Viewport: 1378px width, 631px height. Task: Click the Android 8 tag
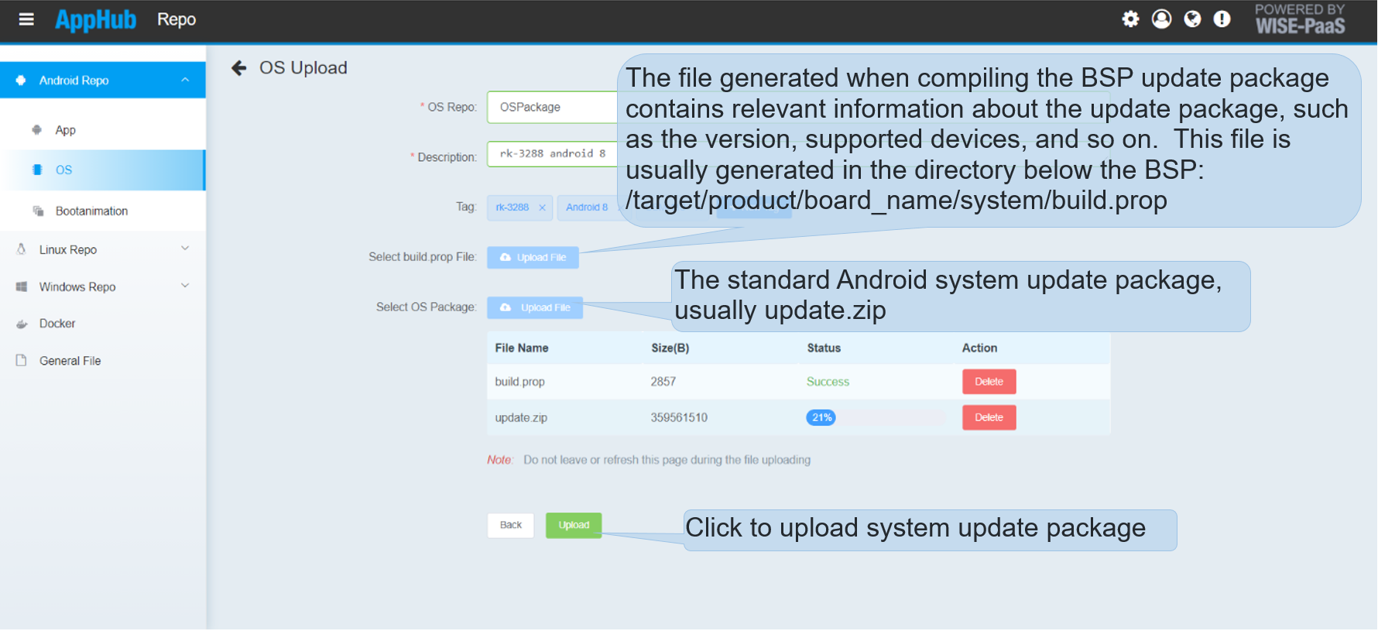(588, 207)
